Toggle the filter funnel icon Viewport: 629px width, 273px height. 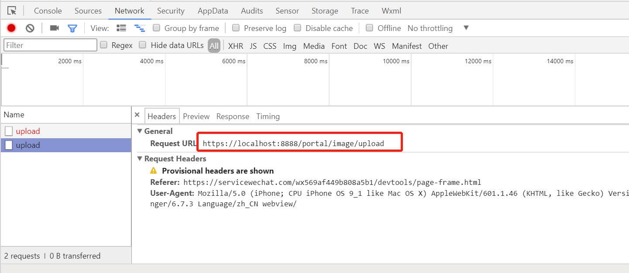click(x=72, y=28)
